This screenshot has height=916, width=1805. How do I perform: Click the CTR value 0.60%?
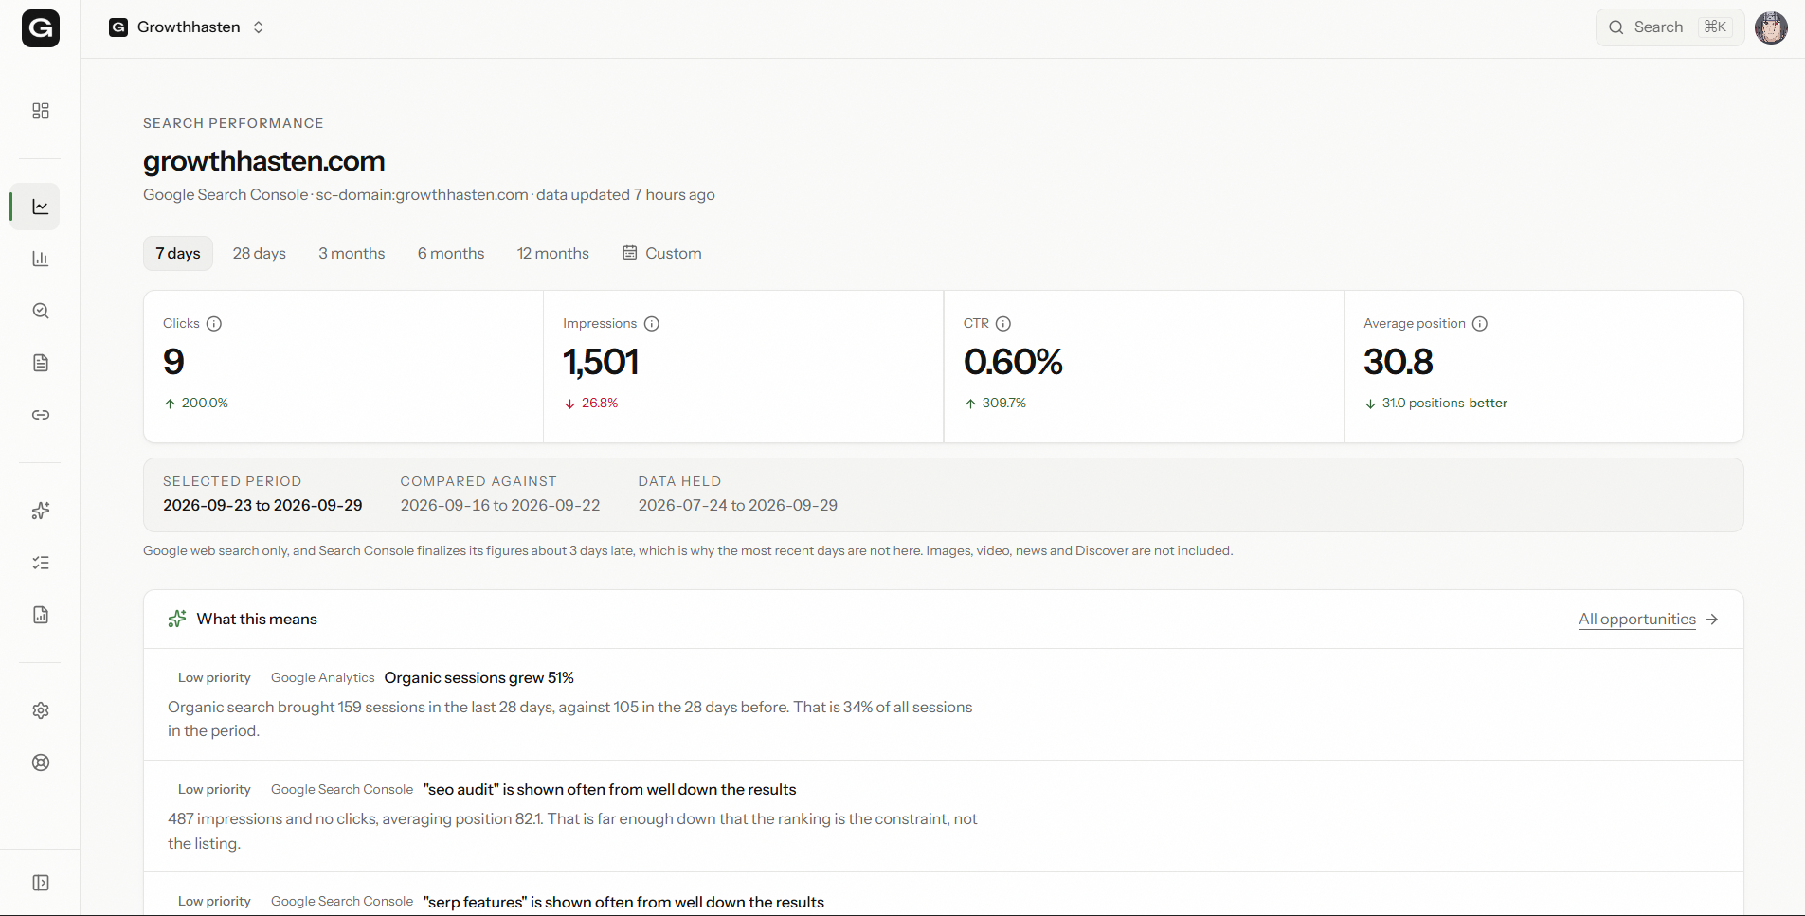[x=1013, y=362]
